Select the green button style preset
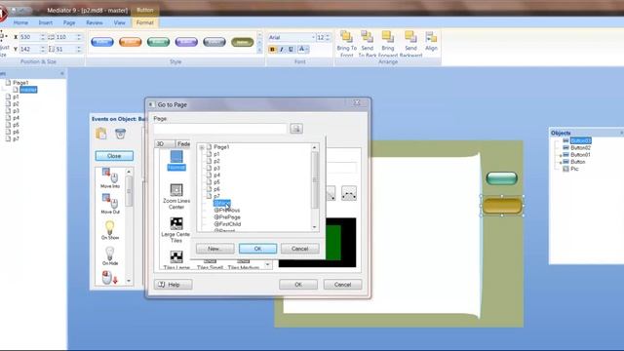624x351 pixels. click(158, 42)
